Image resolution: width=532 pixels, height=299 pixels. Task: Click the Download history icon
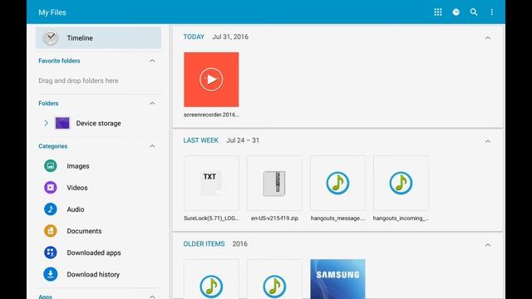51,274
